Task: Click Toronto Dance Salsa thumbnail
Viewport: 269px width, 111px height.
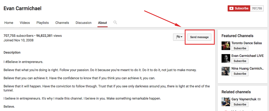Action: [x=226, y=46]
